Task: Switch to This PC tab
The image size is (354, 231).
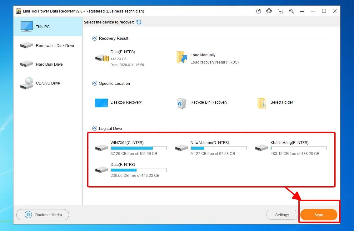Action: pyautogui.click(x=48, y=27)
